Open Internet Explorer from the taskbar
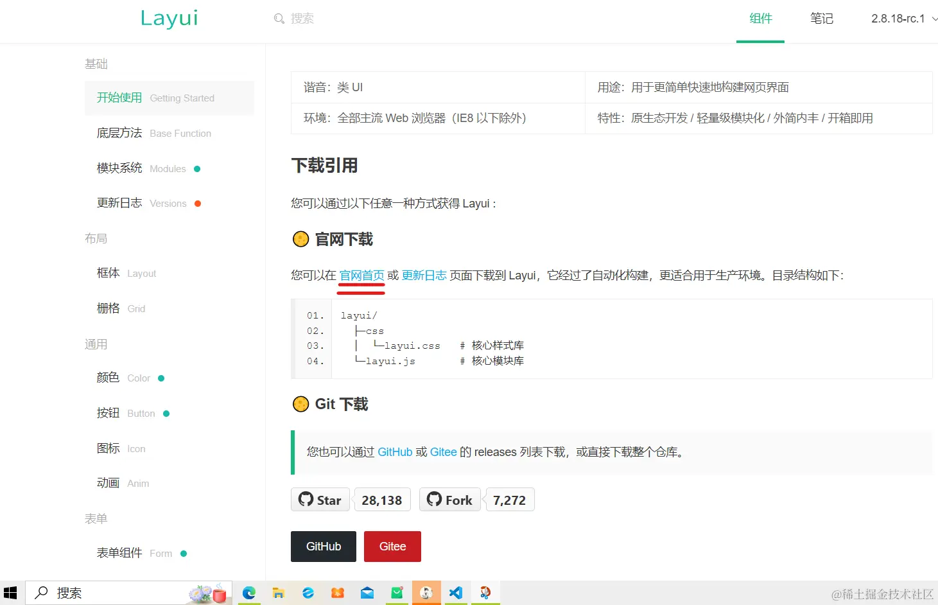This screenshot has width=938, height=605. 308,593
